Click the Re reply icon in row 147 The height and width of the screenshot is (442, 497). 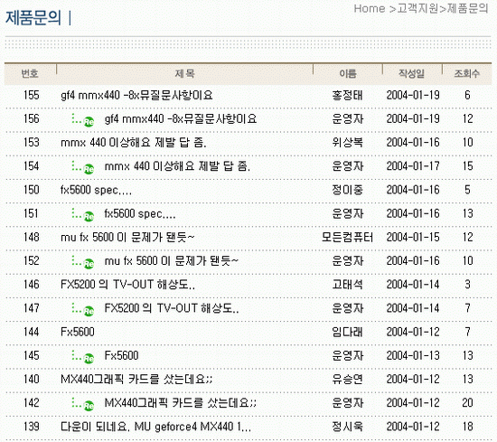[x=89, y=311]
